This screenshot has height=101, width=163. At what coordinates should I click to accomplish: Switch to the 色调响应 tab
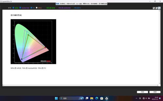click(x=63, y=4)
